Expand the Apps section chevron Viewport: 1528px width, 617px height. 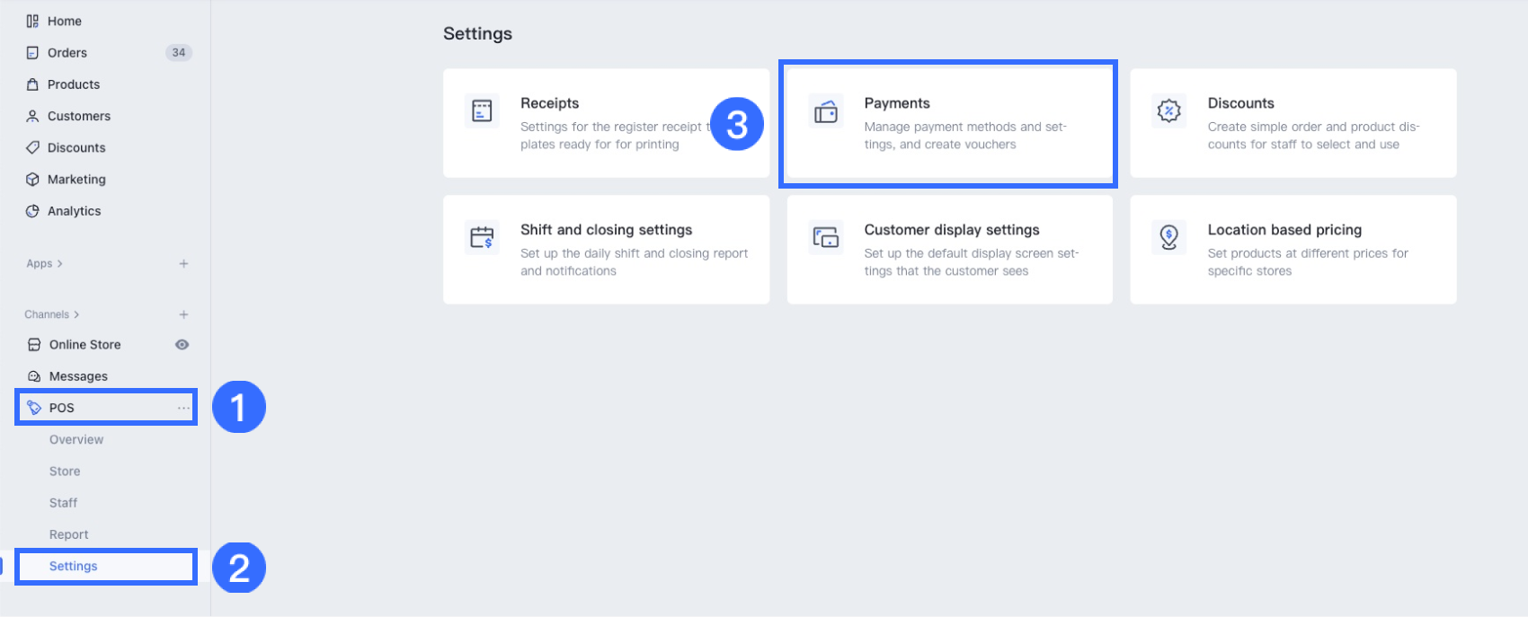tap(59, 264)
